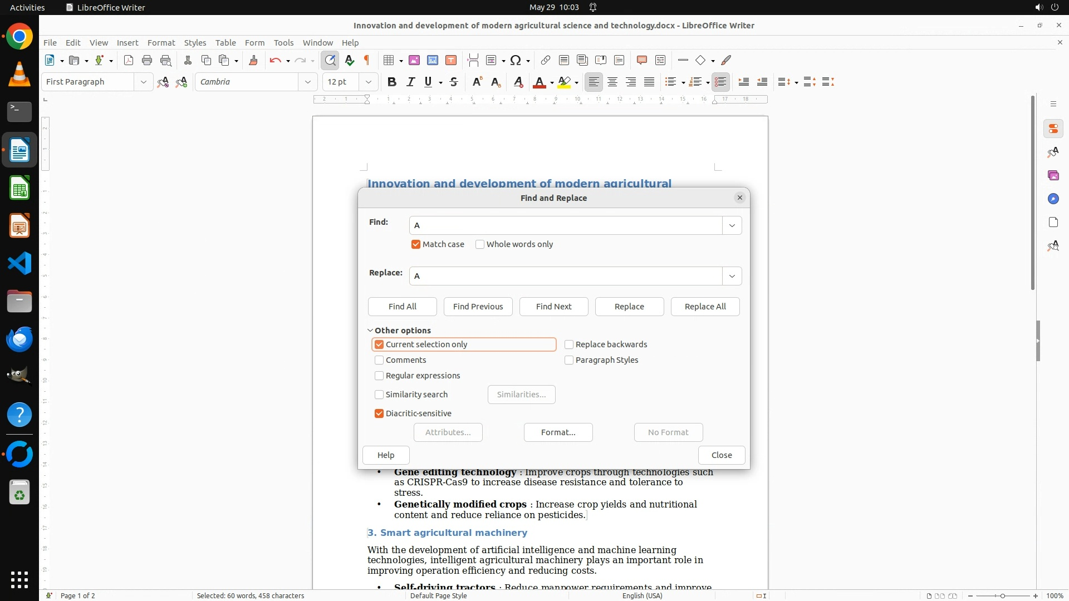Toggle Formatting Marks pilcrow icon

pyautogui.click(x=367, y=60)
